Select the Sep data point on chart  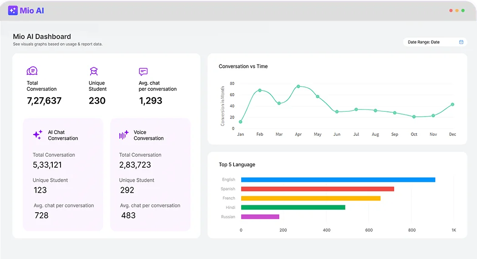395,113
